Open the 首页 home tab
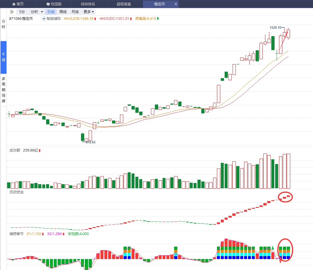This screenshot has height=270, width=313. [18, 4]
